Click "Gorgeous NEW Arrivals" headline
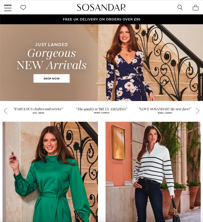The image size is (203, 222). point(52,59)
